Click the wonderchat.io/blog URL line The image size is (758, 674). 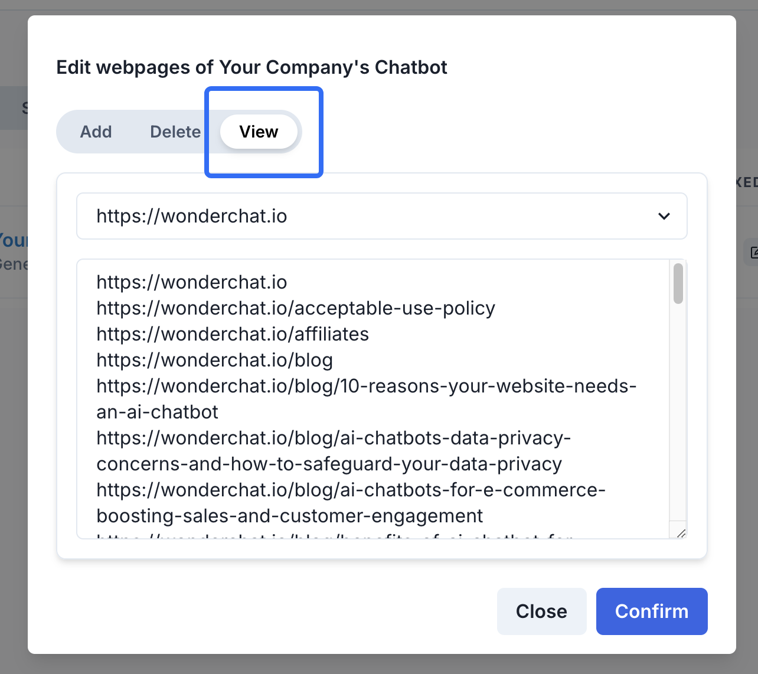215,360
